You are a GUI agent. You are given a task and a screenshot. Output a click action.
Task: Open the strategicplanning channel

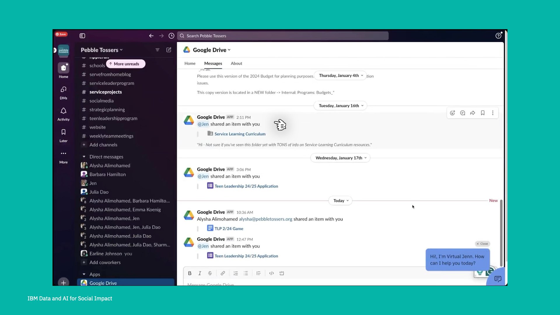[107, 110]
